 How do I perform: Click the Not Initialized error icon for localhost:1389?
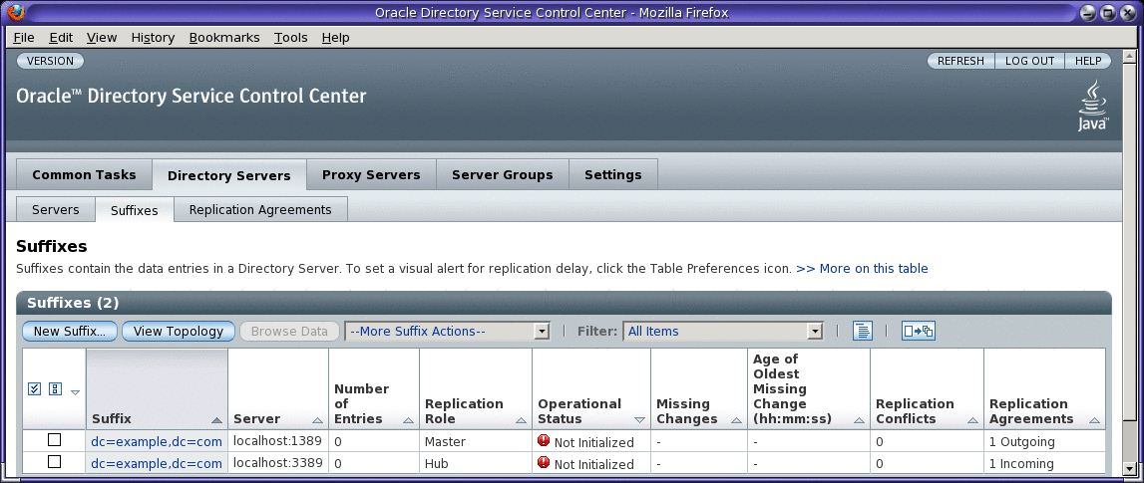click(x=544, y=440)
